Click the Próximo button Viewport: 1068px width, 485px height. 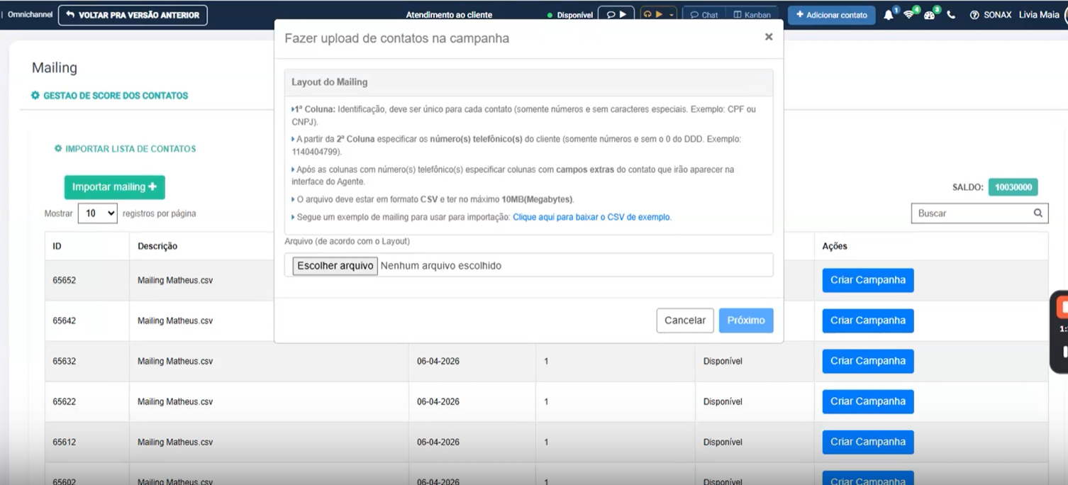click(x=746, y=320)
